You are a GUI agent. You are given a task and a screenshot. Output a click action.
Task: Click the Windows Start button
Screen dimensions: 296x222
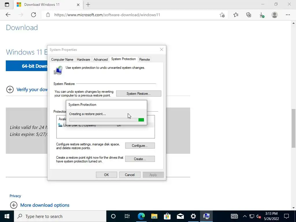coord(7,216)
